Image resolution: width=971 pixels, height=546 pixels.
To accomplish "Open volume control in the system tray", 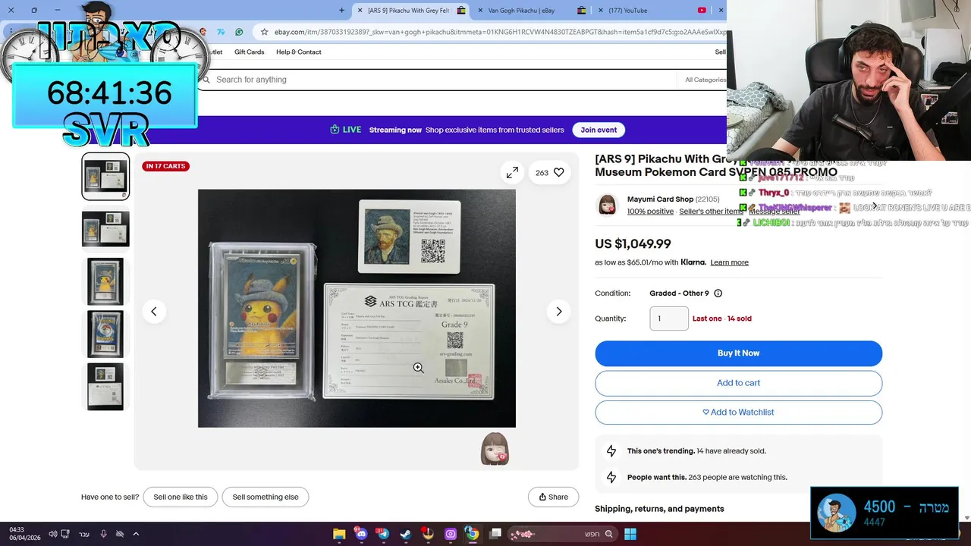I will [52, 534].
